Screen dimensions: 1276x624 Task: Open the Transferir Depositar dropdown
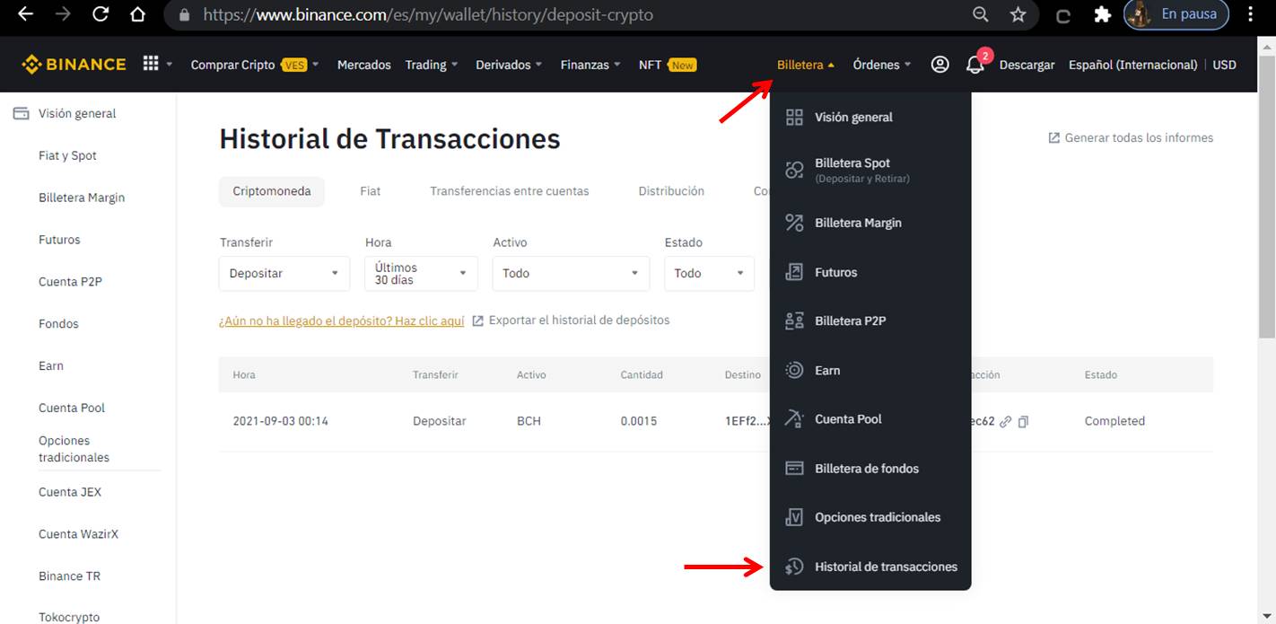pos(284,273)
